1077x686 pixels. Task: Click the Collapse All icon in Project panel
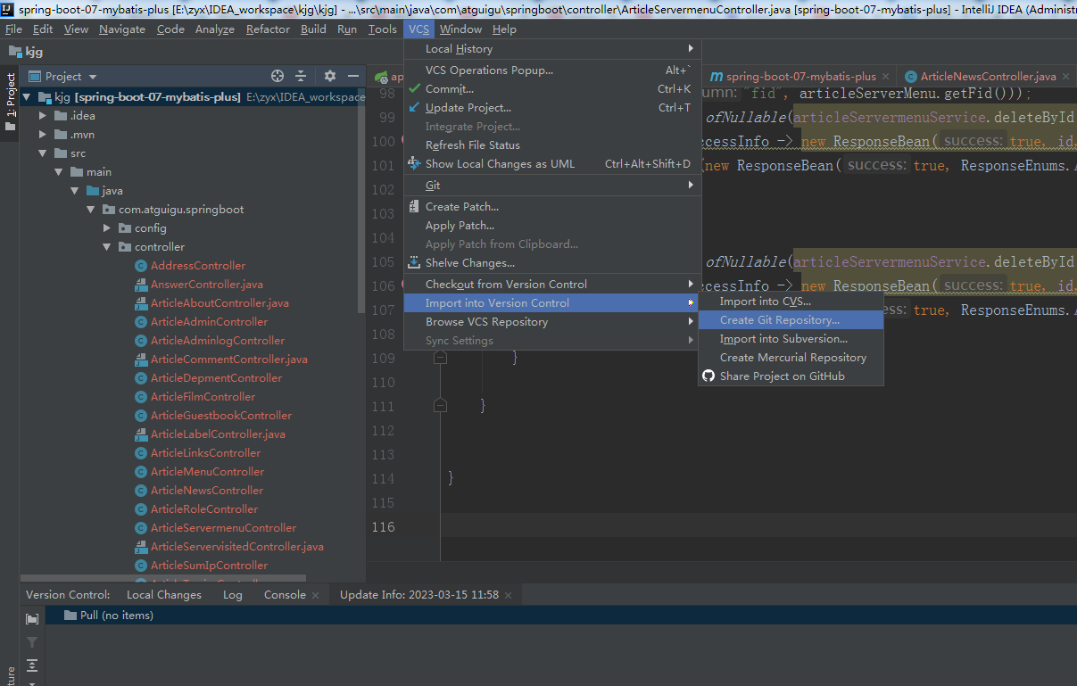pyautogui.click(x=301, y=77)
